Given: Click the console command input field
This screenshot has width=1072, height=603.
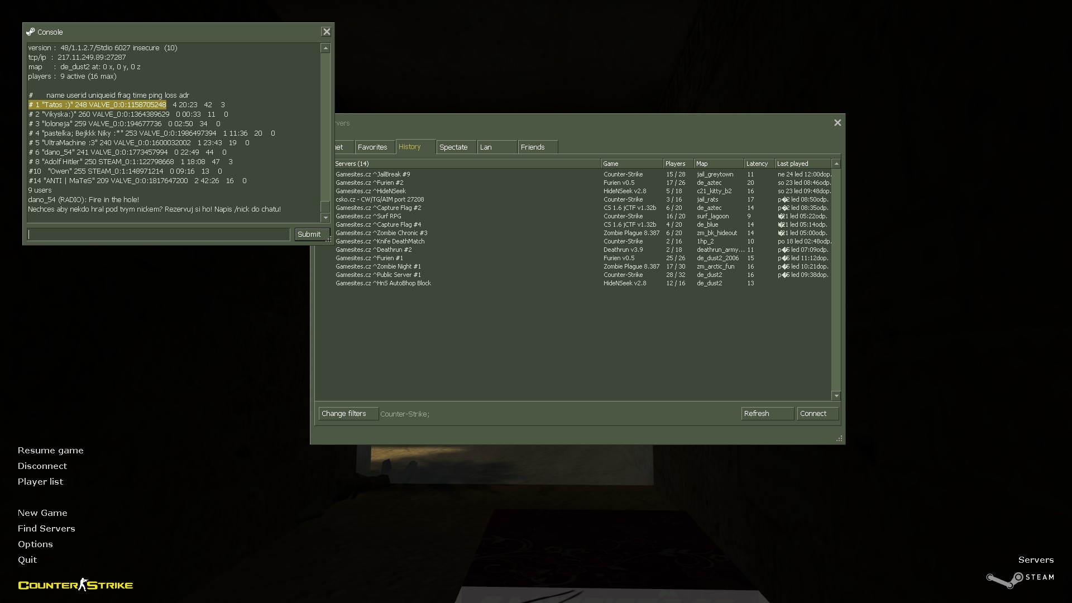Looking at the screenshot, I should coord(159,234).
